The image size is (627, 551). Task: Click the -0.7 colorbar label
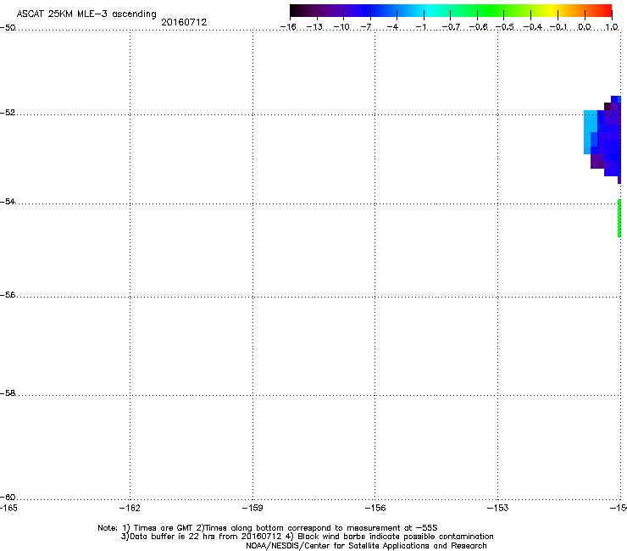[451, 27]
